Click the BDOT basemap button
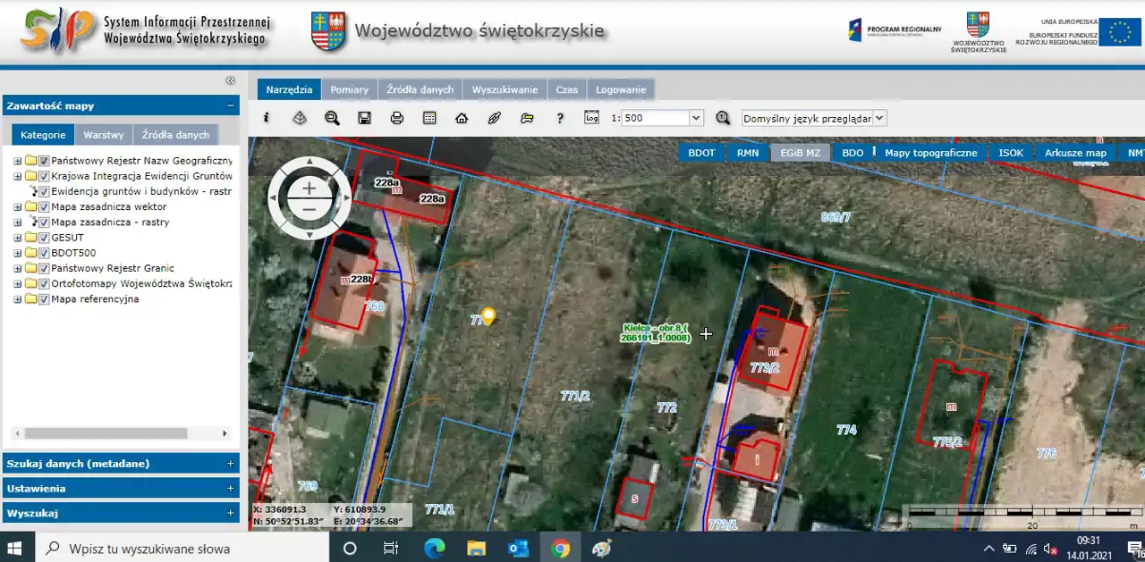This screenshot has width=1145, height=562. pyautogui.click(x=701, y=153)
